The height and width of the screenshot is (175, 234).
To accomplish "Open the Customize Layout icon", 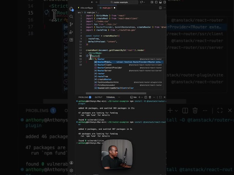I will pyautogui.click(x=152, y=2).
